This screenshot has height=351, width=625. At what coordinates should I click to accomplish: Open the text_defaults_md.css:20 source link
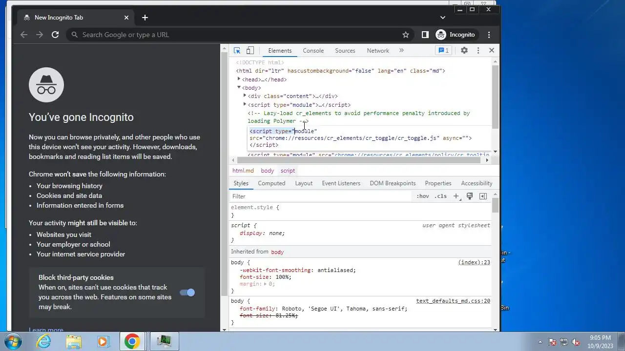(453, 301)
